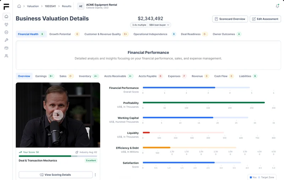The width and height of the screenshot is (284, 180).
Task: Switch to the Customer & Revenue Quality tab
Action: 106,34
